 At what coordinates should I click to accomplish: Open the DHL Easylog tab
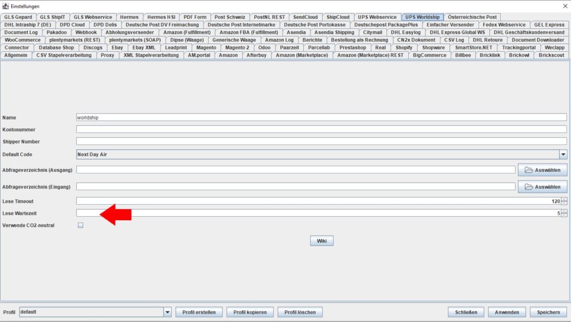[406, 32]
